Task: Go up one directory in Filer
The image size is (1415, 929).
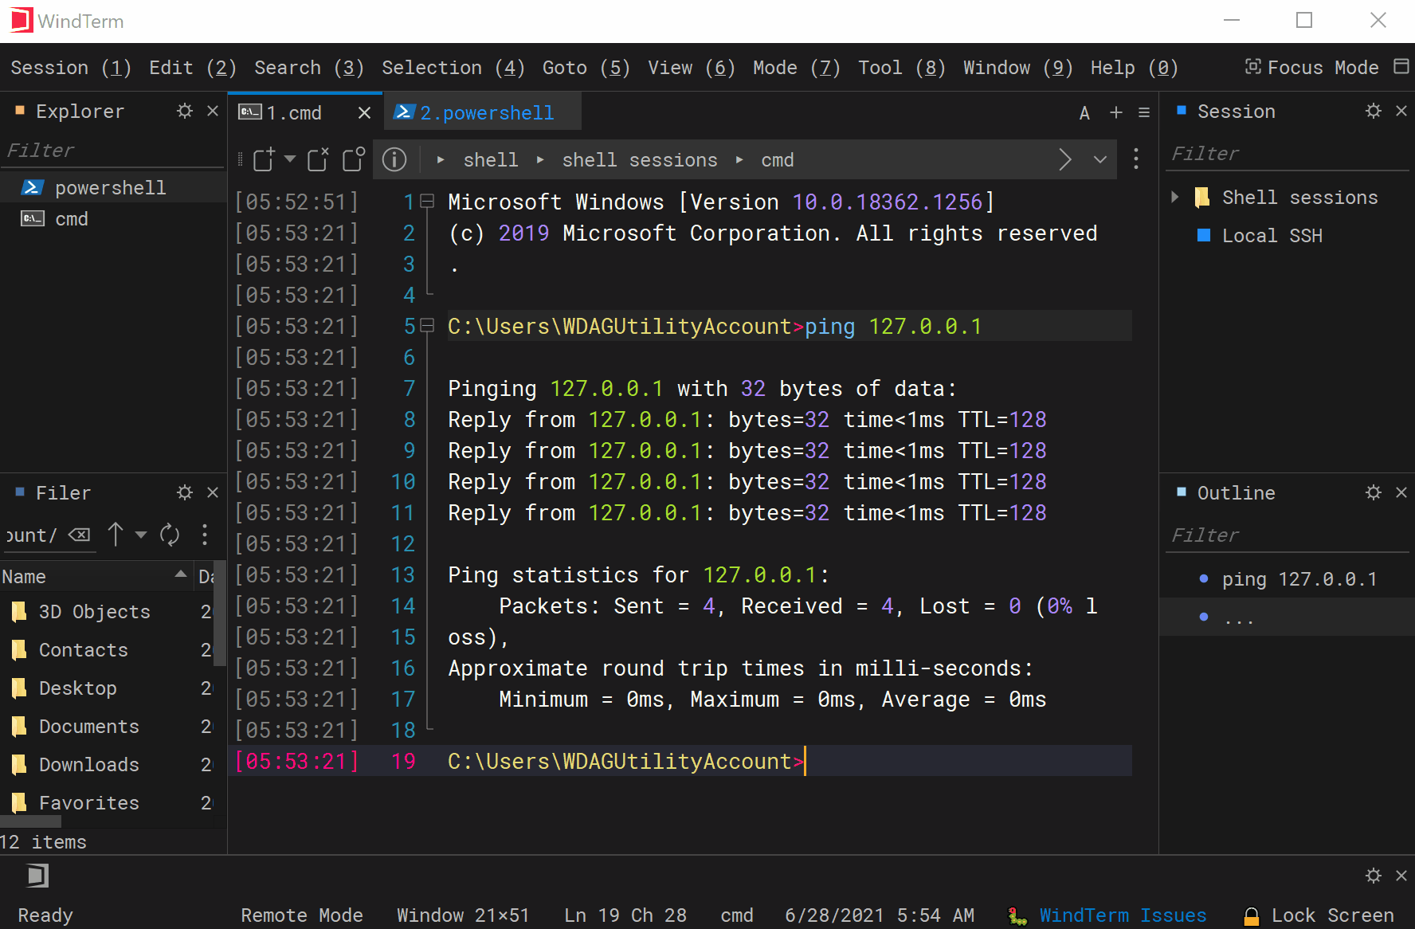Action: [x=116, y=534]
